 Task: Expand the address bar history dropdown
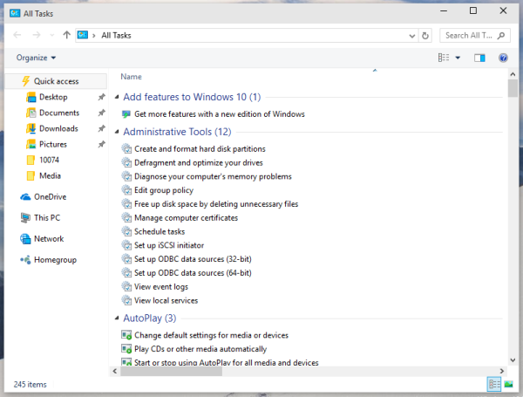point(412,36)
